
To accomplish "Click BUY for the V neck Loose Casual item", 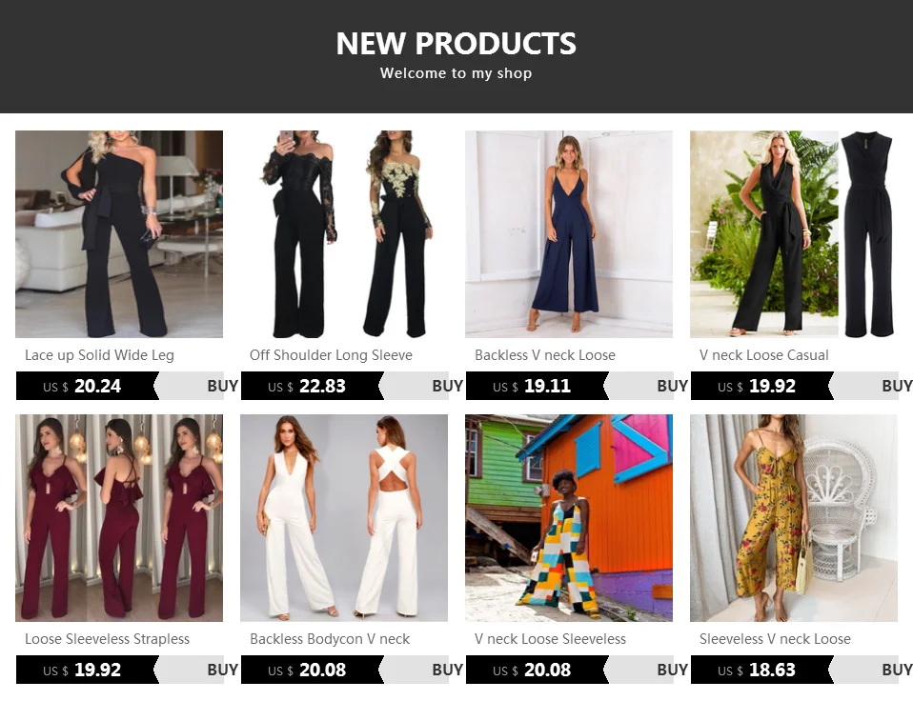I will coord(898,386).
